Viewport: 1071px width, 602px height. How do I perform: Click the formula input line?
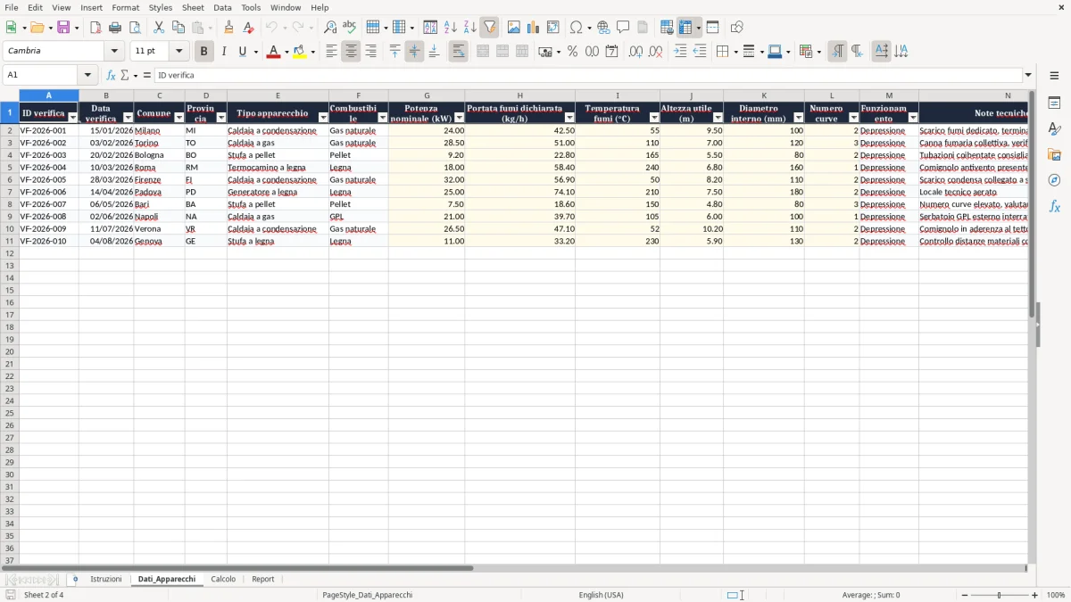pos(588,75)
